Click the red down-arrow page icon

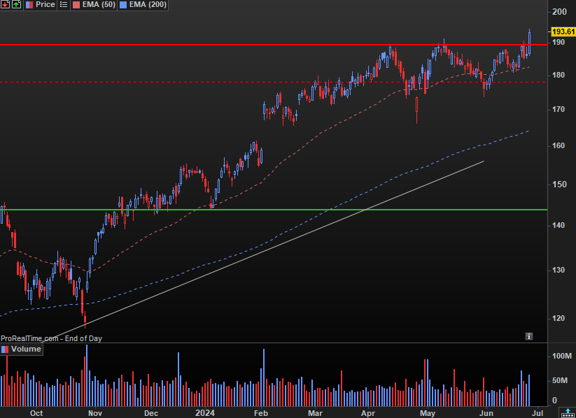click(5, 4)
